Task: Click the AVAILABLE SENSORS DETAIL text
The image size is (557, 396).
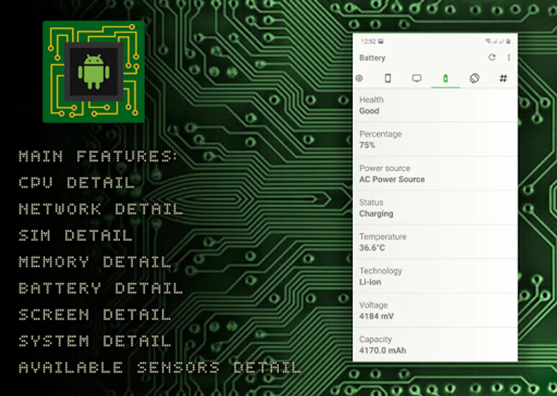Action: click(160, 367)
